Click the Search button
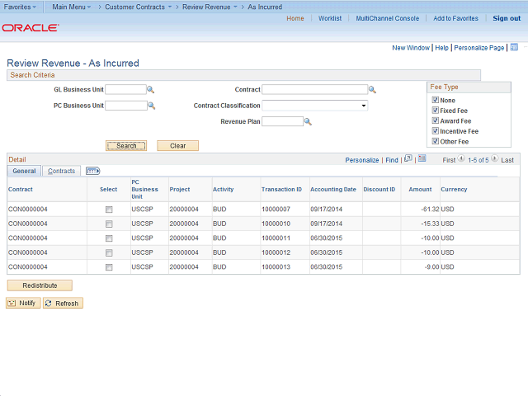 [126, 146]
